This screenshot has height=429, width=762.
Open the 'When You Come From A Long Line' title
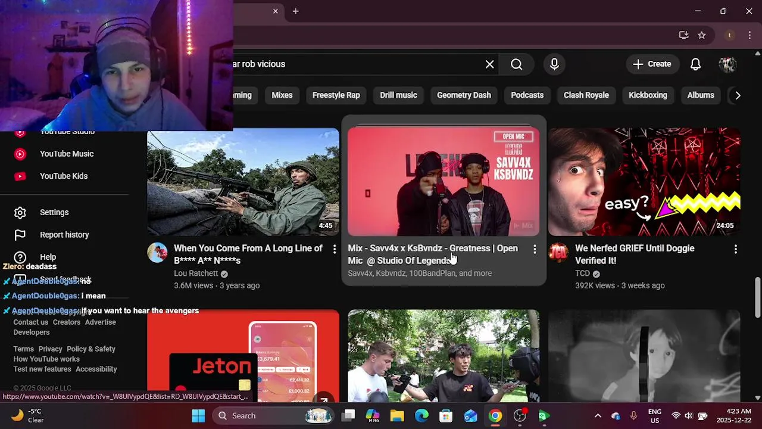[248, 254]
